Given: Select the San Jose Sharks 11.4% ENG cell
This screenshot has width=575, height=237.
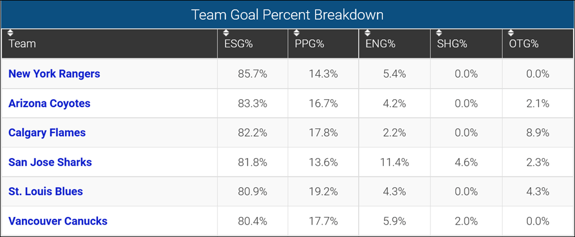Looking at the screenshot, I should click(x=395, y=162).
